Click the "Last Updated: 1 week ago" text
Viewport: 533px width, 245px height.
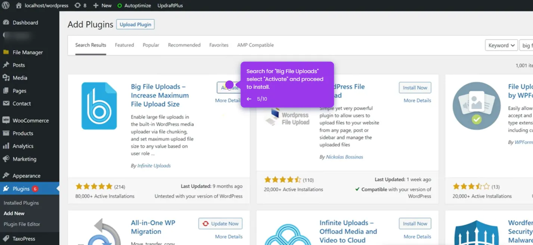(403, 180)
